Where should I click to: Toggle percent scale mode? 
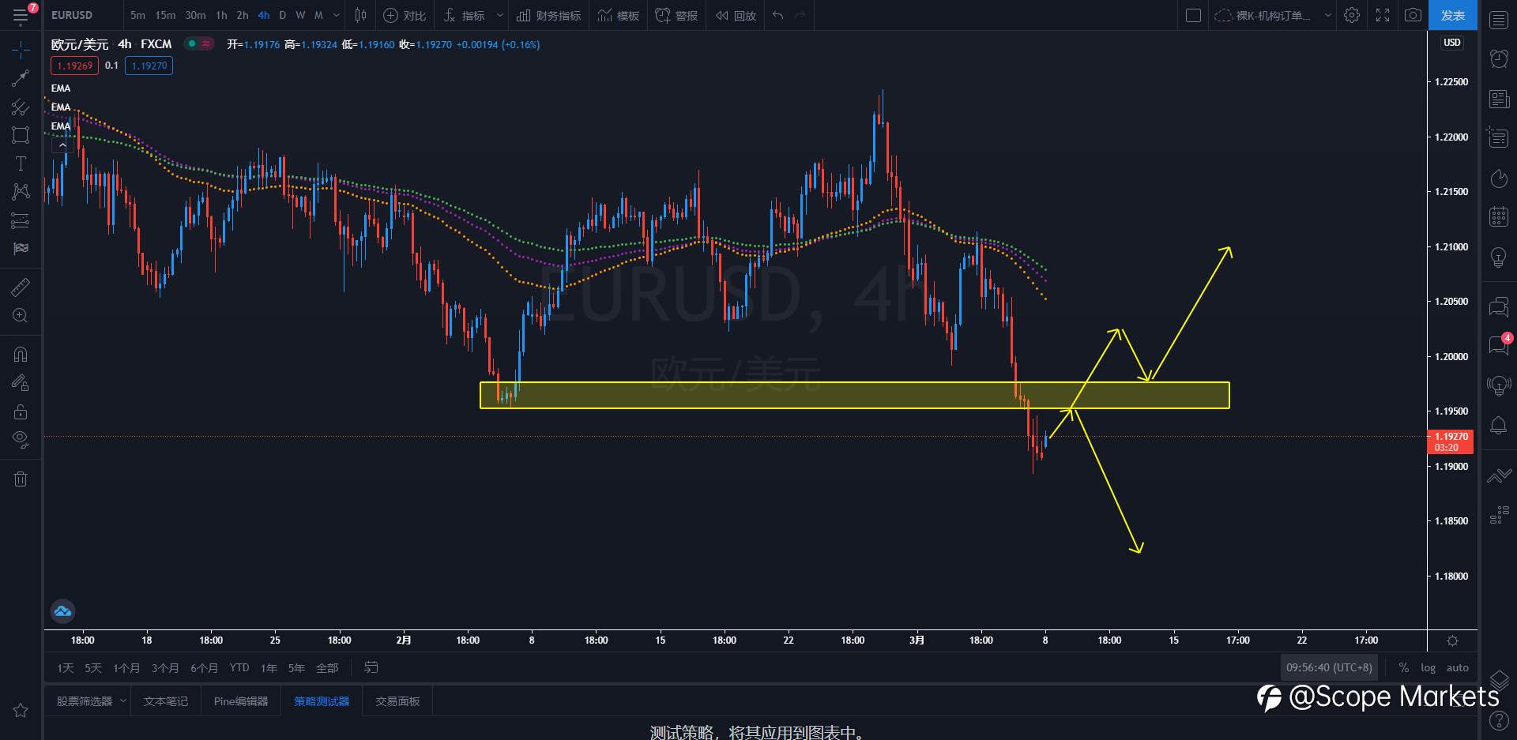(1403, 668)
